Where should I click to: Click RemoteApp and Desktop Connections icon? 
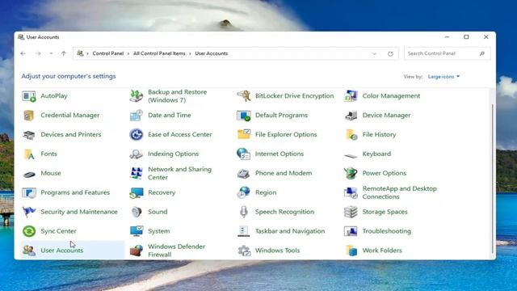(x=351, y=192)
